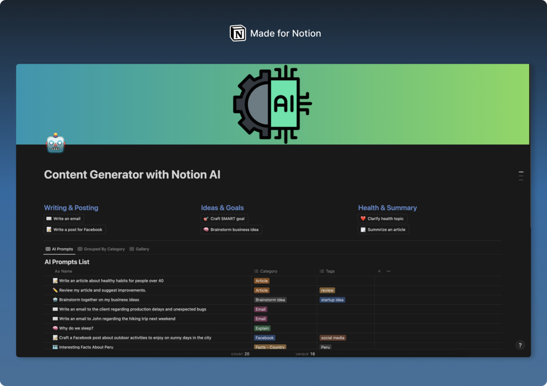
Task: Click the Notion logo at top
Action: click(238, 33)
